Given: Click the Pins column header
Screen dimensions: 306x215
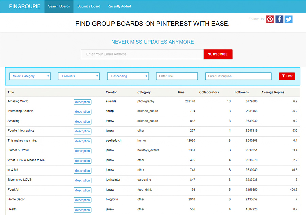Looking at the screenshot, I should coord(181,92).
